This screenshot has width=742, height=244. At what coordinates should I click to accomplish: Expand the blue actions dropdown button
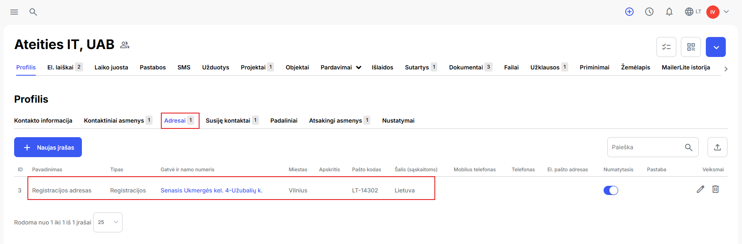click(x=716, y=47)
